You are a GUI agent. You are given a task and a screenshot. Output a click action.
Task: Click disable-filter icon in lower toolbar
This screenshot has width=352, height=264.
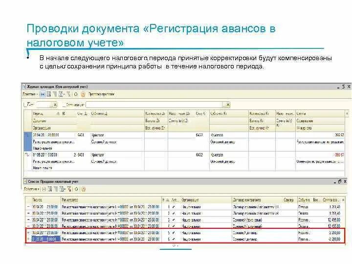(69, 189)
